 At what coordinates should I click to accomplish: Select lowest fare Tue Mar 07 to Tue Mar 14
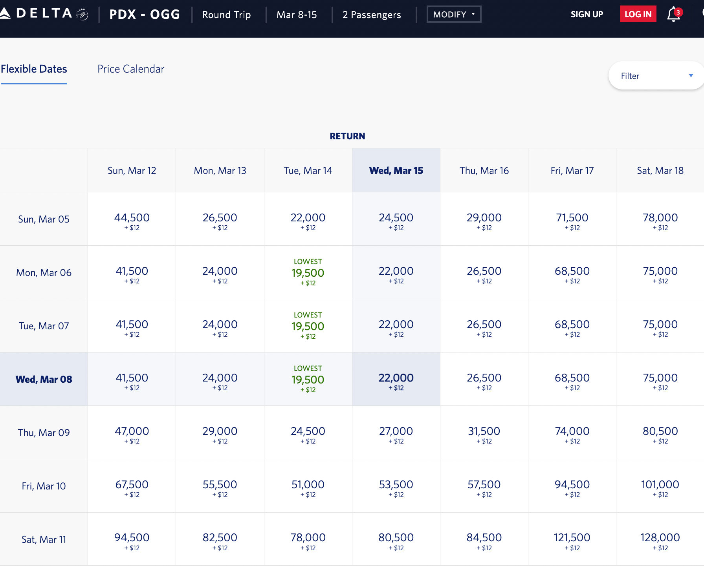(308, 326)
